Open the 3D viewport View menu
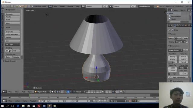This screenshot has width=193, height=108. click(10, 92)
